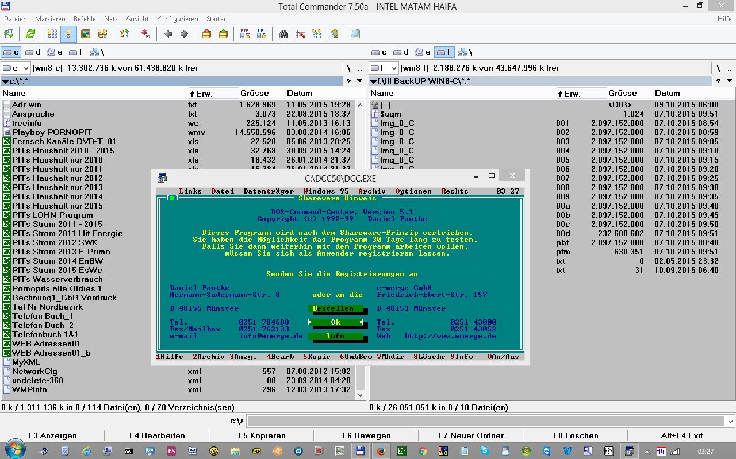The image size is (736, 459).
Task: Go to root with left panel backslash button
Action: 348,68
